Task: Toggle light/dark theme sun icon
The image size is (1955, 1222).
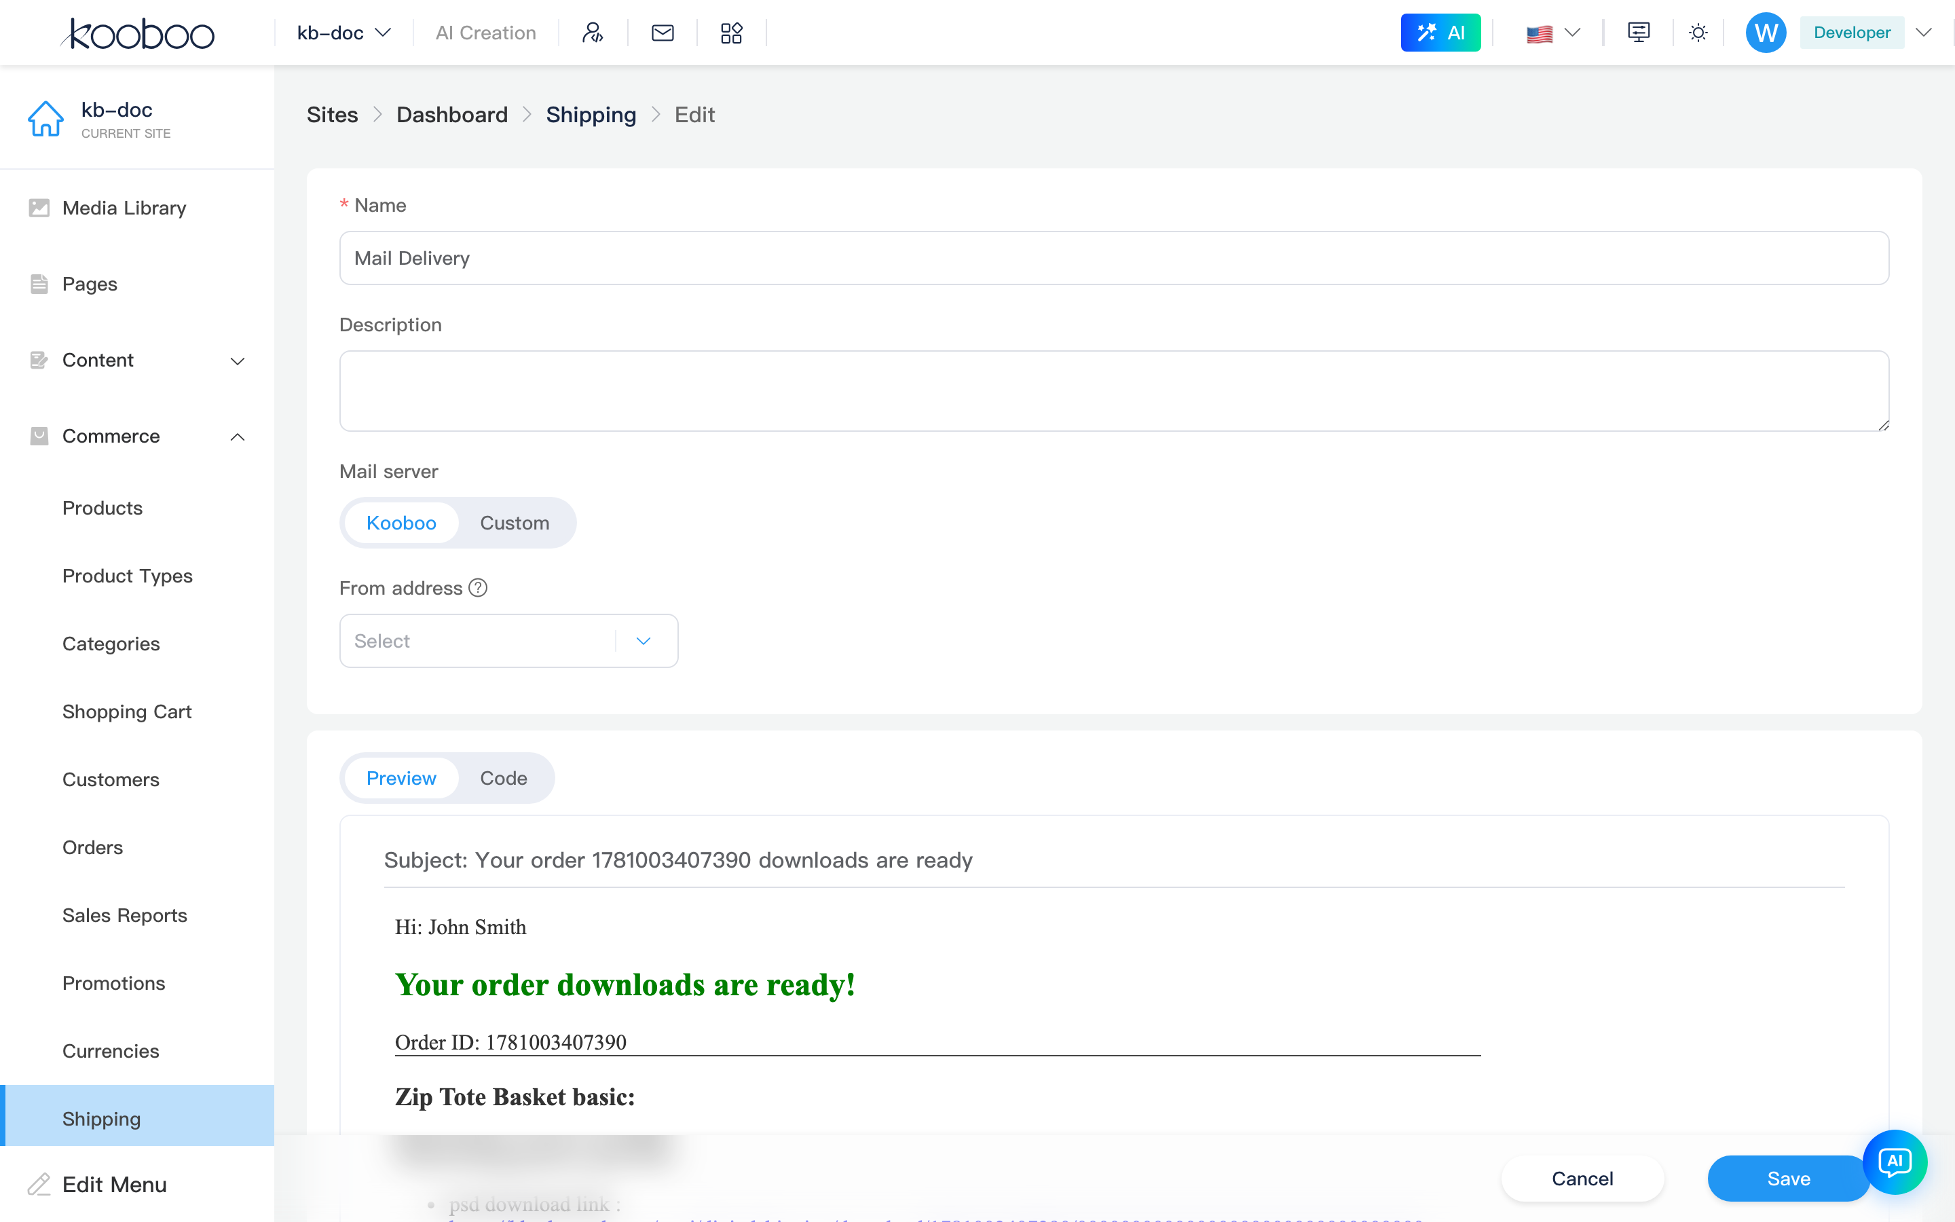Action: click(1698, 33)
